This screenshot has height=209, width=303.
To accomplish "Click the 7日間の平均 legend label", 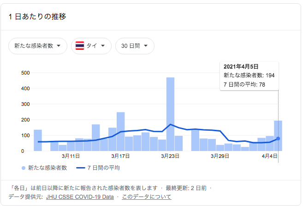I will (x=104, y=168).
